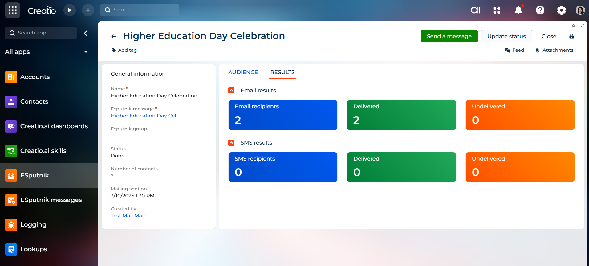Open Creatio.ai dashboards section
Screen dimensions: 589x266
coord(49,126)
